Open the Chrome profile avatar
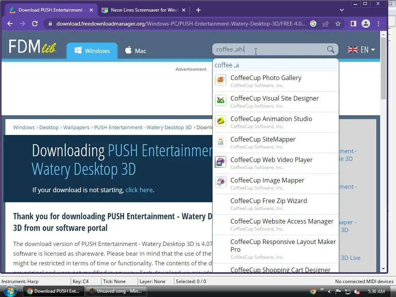The height and width of the screenshot is (297, 396). point(366,24)
